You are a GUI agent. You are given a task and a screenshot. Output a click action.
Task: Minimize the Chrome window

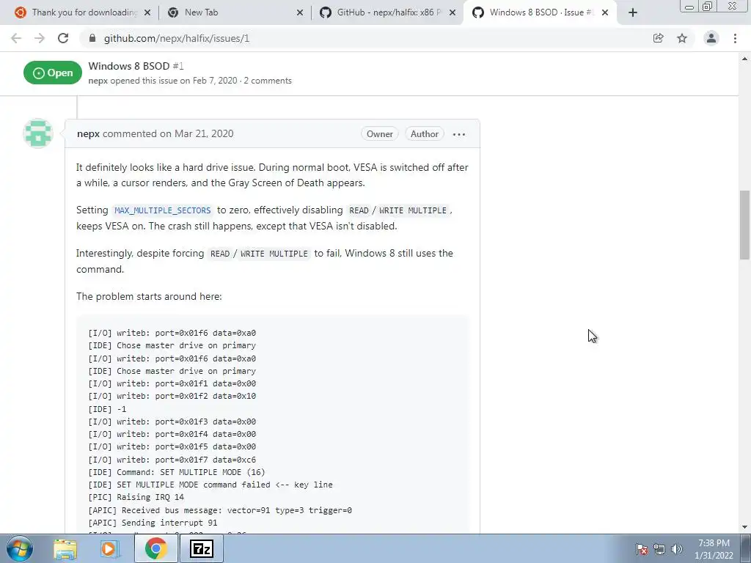pyautogui.click(x=689, y=7)
